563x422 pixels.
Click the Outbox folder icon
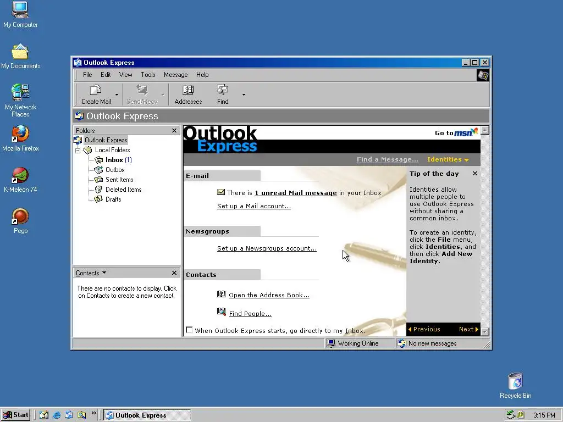(x=98, y=170)
